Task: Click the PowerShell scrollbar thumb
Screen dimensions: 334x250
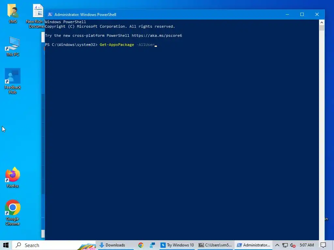Action: (322, 28)
